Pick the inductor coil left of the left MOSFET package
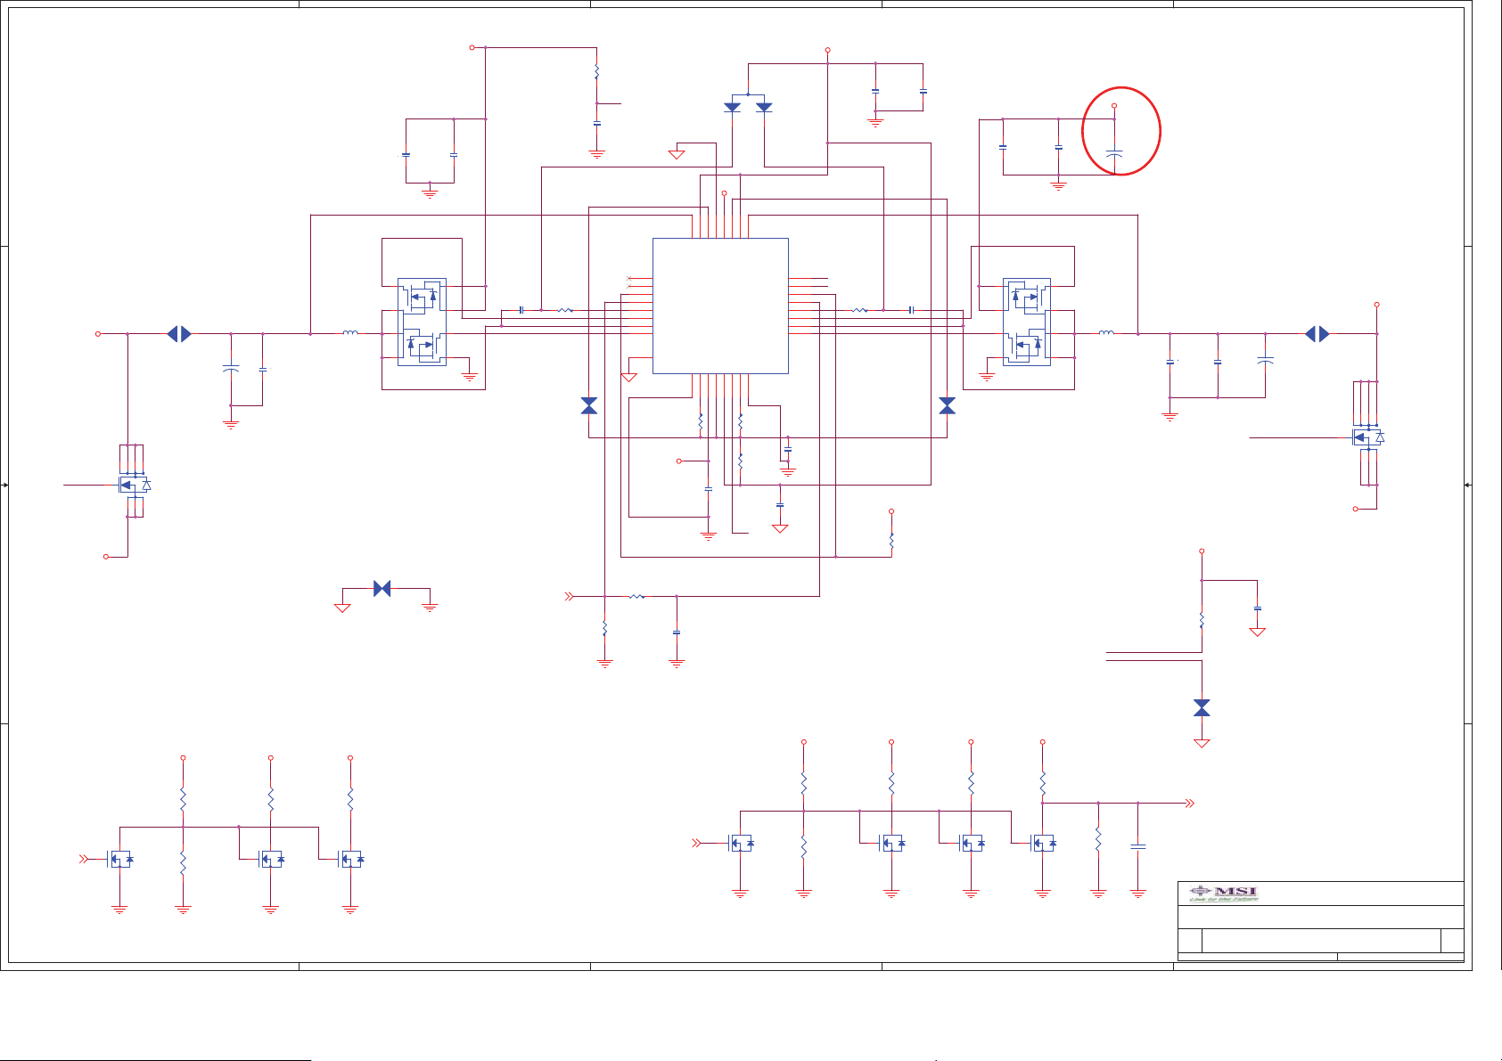The height and width of the screenshot is (1061, 1502). 350,333
